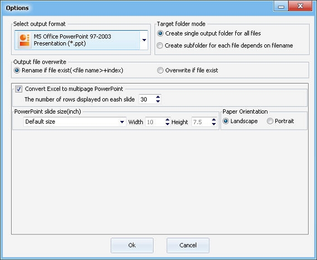Increase rows per slide with up arrow
Image resolution: width=317 pixels, height=260 pixels.
[x=158, y=97]
